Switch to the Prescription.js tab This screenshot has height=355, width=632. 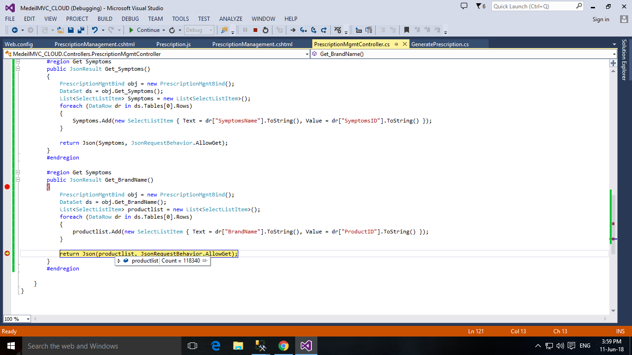tap(173, 44)
